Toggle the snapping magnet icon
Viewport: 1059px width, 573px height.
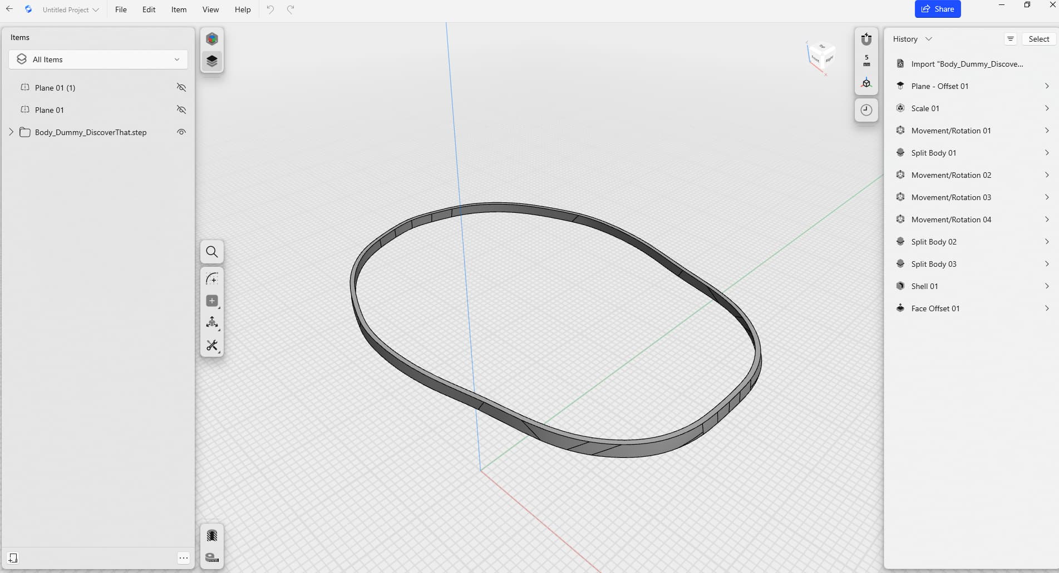click(866, 39)
